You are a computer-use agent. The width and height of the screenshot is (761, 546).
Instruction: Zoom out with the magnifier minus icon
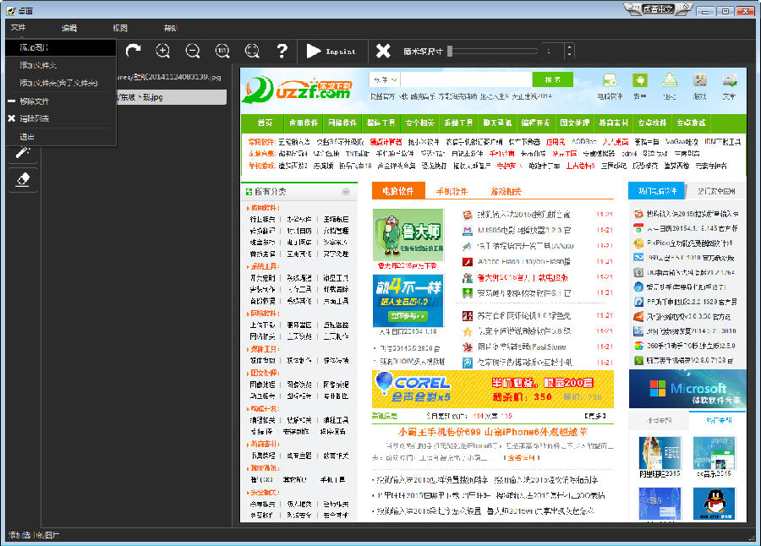192,51
